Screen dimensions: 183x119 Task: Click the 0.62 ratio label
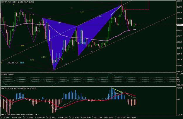click(66, 64)
